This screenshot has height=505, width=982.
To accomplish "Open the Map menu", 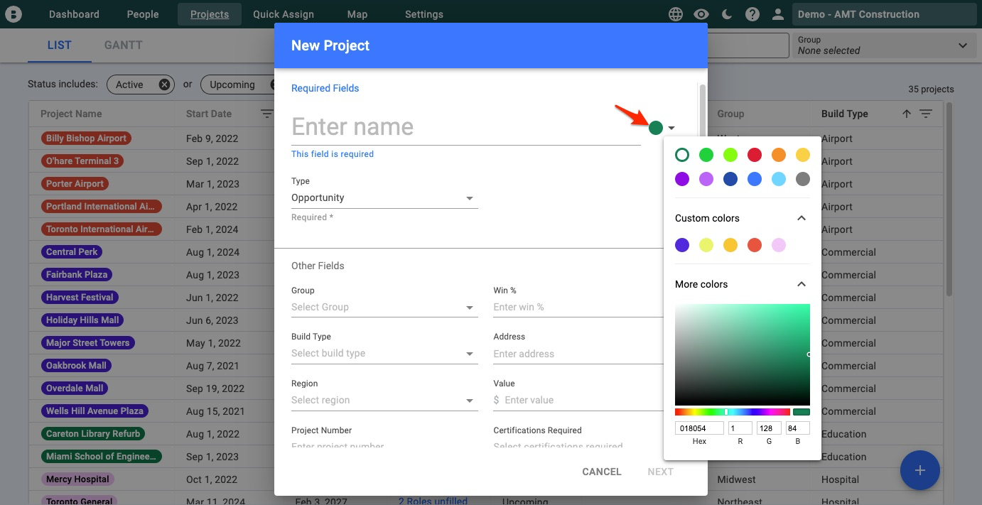I will pos(357,14).
